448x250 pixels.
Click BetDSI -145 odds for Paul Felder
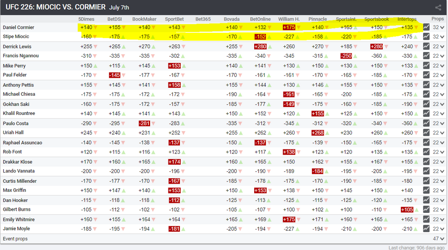(x=115, y=75)
